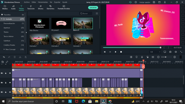
Task: Download the Llamada 1 title
Action: [x=47, y=36]
